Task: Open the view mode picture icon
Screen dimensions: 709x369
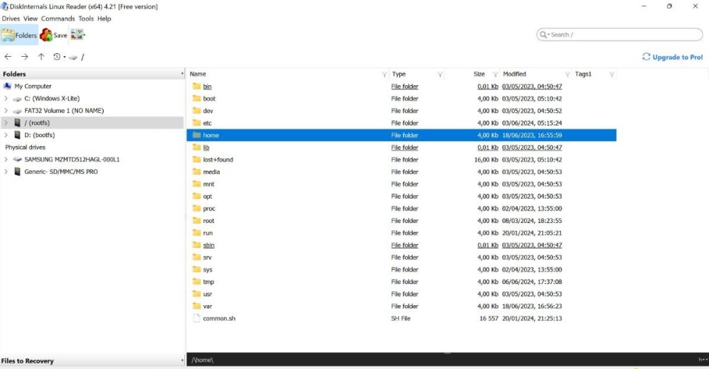Action: [77, 34]
